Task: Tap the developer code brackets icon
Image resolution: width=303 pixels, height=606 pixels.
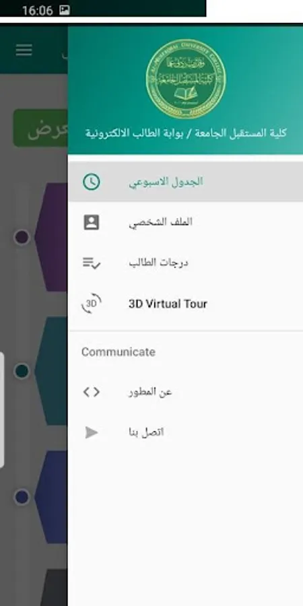Action: [x=91, y=393]
